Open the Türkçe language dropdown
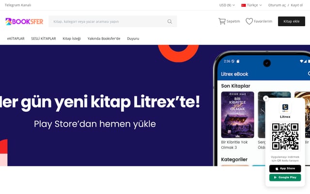Viewport: 310px width, 194px height. click(251, 5)
